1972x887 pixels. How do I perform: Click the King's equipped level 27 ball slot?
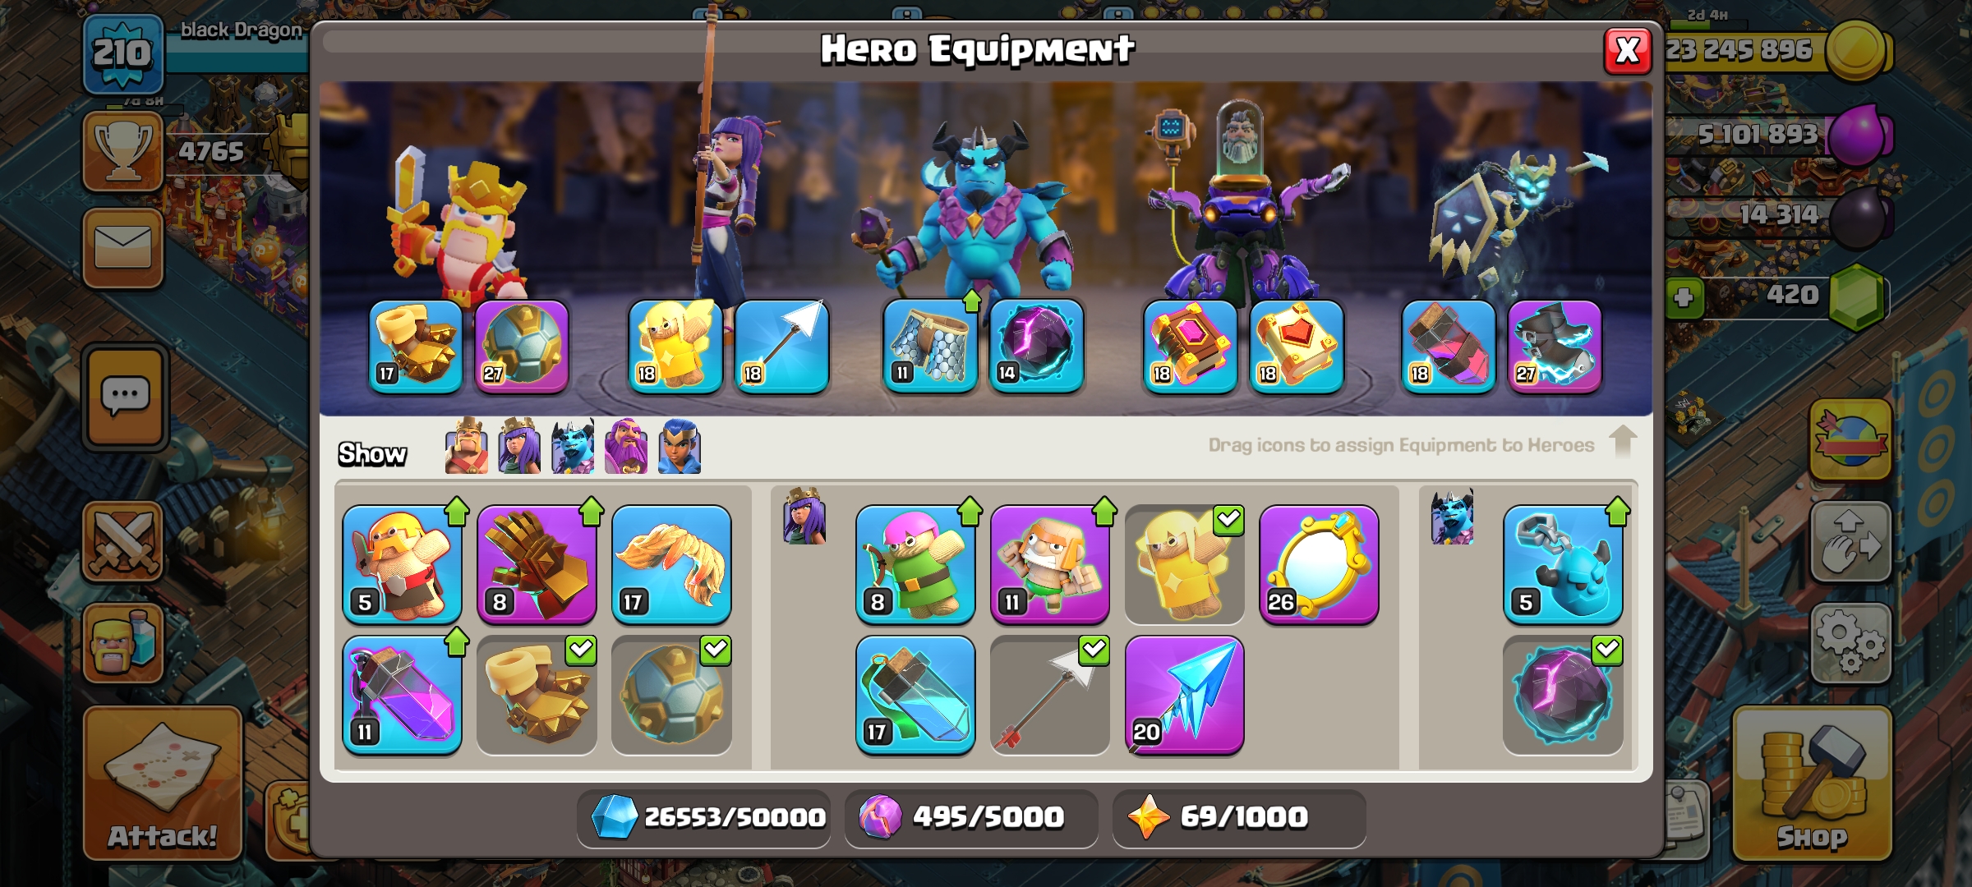click(522, 346)
